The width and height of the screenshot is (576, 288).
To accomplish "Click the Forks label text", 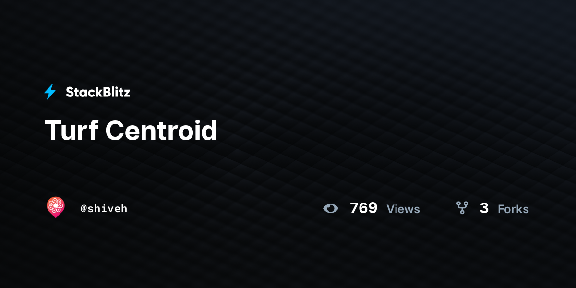I will pos(513,209).
